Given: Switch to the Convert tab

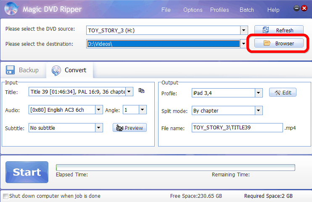Looking at the screenshot, I should (69, 70).
